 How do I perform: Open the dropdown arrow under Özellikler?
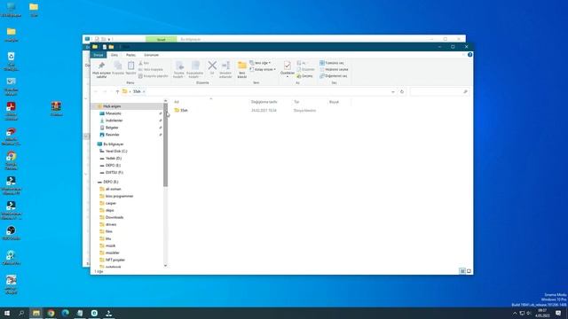tap(288, 77)
